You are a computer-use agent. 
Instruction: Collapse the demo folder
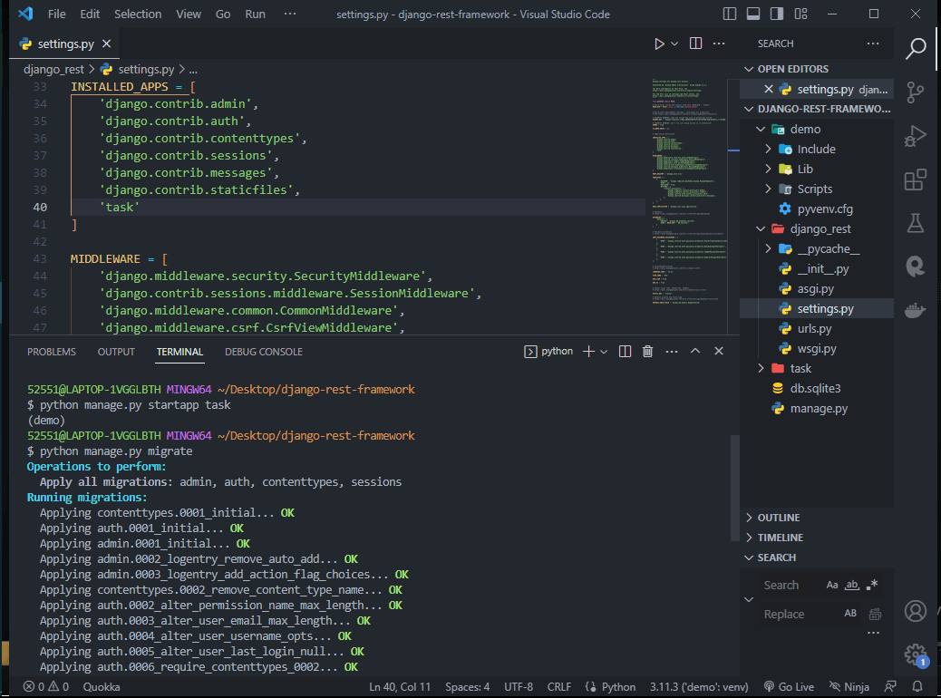(761, 129)
